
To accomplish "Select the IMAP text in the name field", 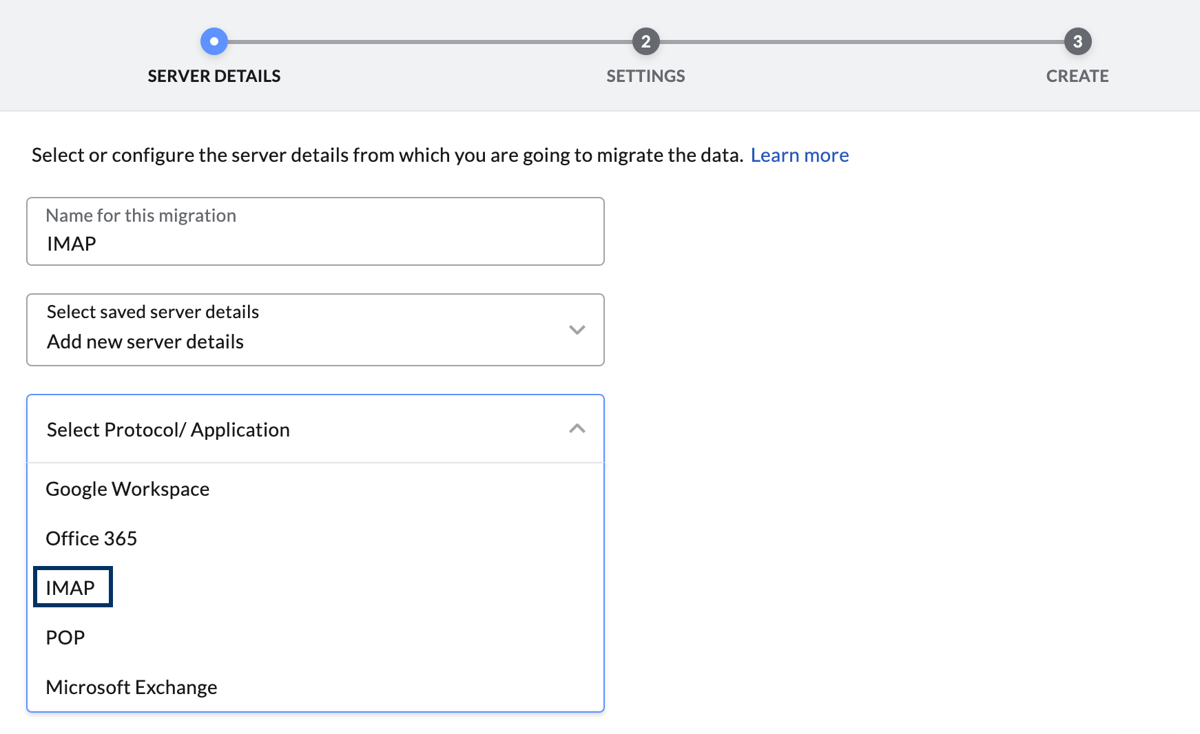I will coord(71,243).
